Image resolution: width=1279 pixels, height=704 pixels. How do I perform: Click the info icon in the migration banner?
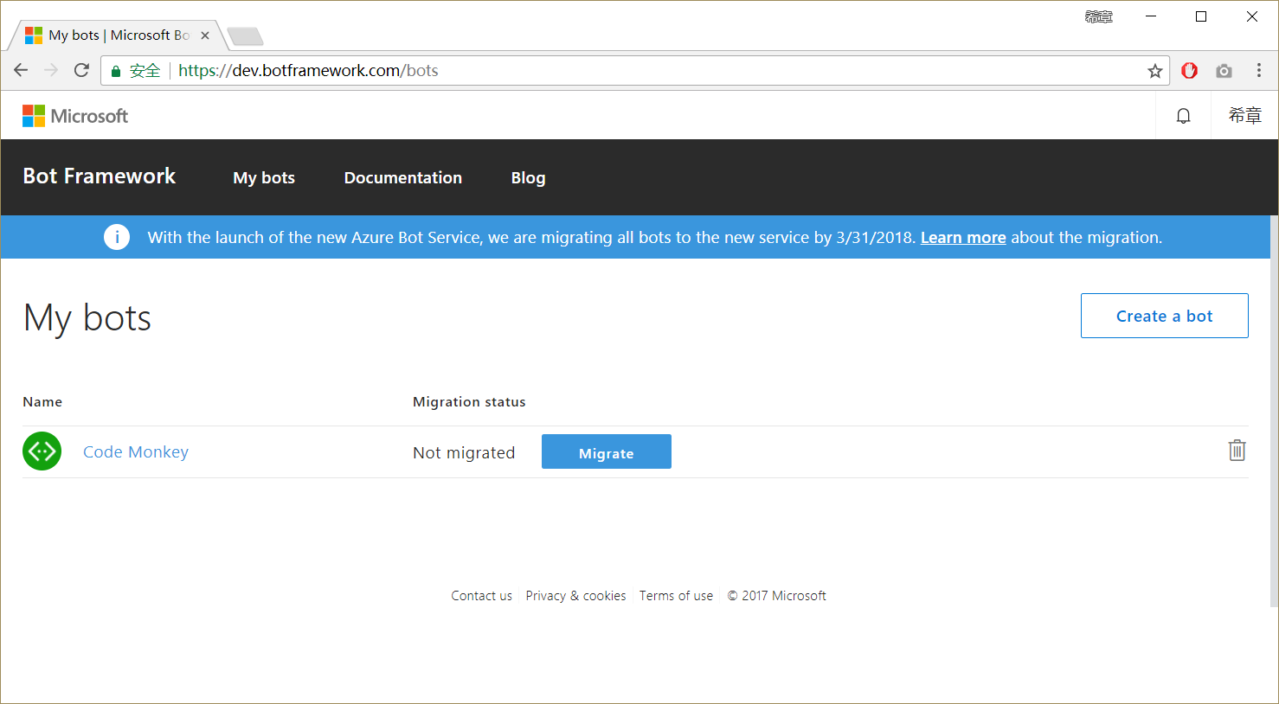pos(117,236)
